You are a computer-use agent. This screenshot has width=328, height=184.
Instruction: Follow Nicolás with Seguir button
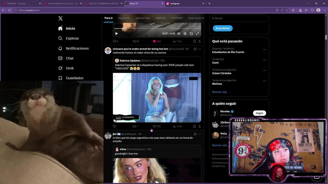(x=259, y=113)
